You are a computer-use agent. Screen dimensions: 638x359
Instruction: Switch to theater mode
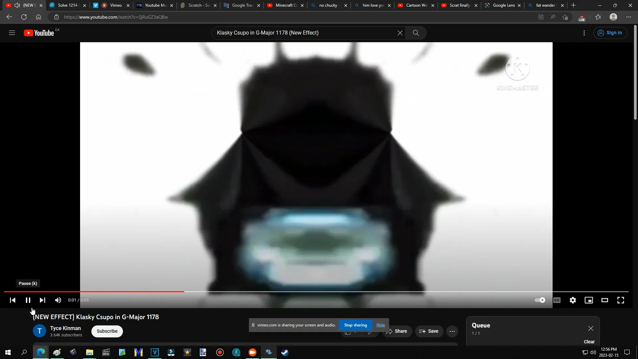tap(605, 300)
